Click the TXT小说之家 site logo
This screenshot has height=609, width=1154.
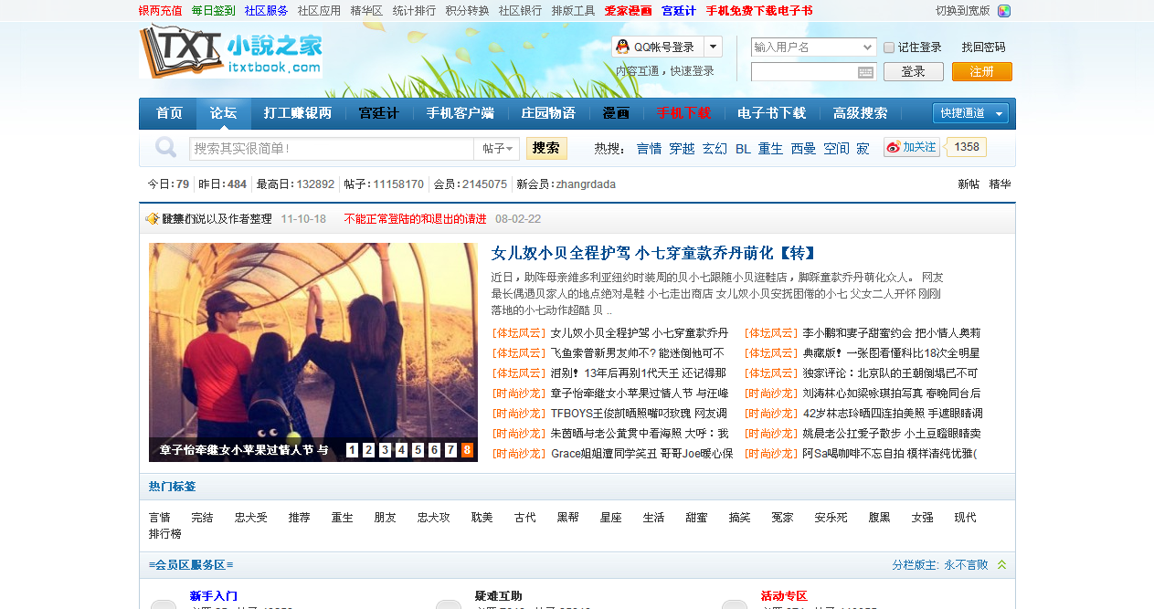(x=231, y=52)
